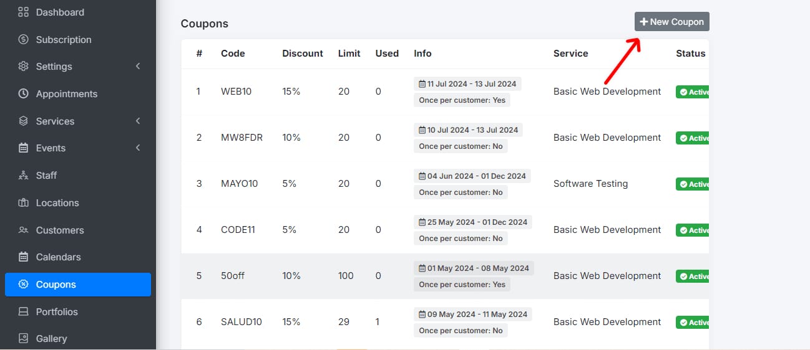
Task: Click the MAYO10 coupon code
Action: point(239,184)
